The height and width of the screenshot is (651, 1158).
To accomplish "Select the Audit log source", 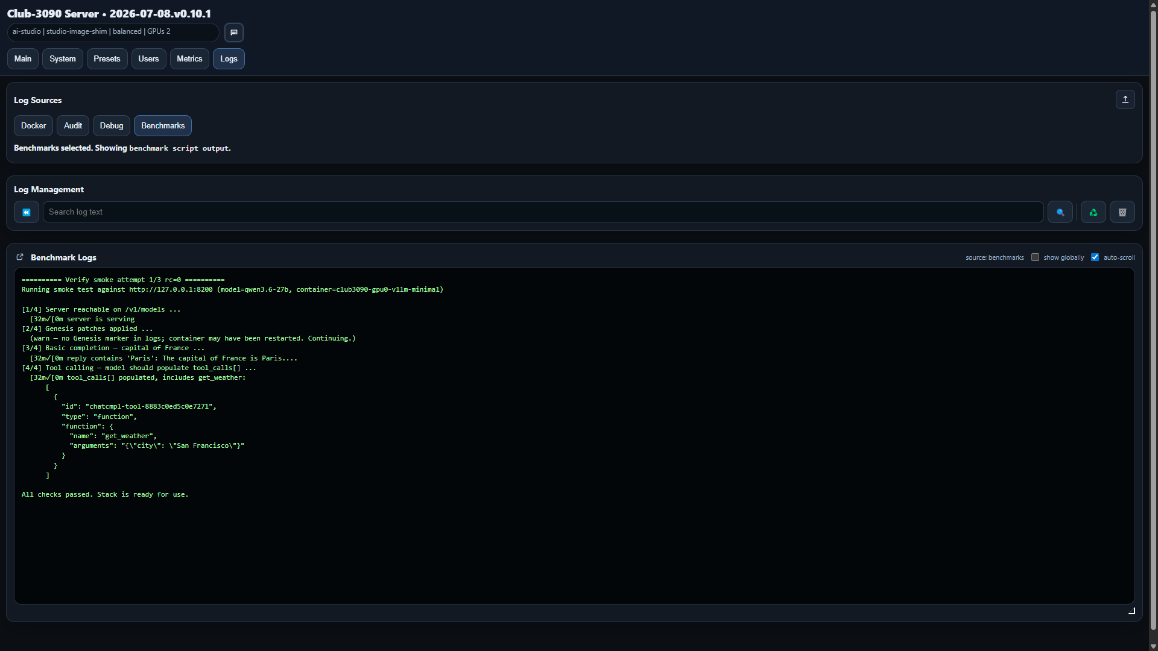I will tap(73, 126).
